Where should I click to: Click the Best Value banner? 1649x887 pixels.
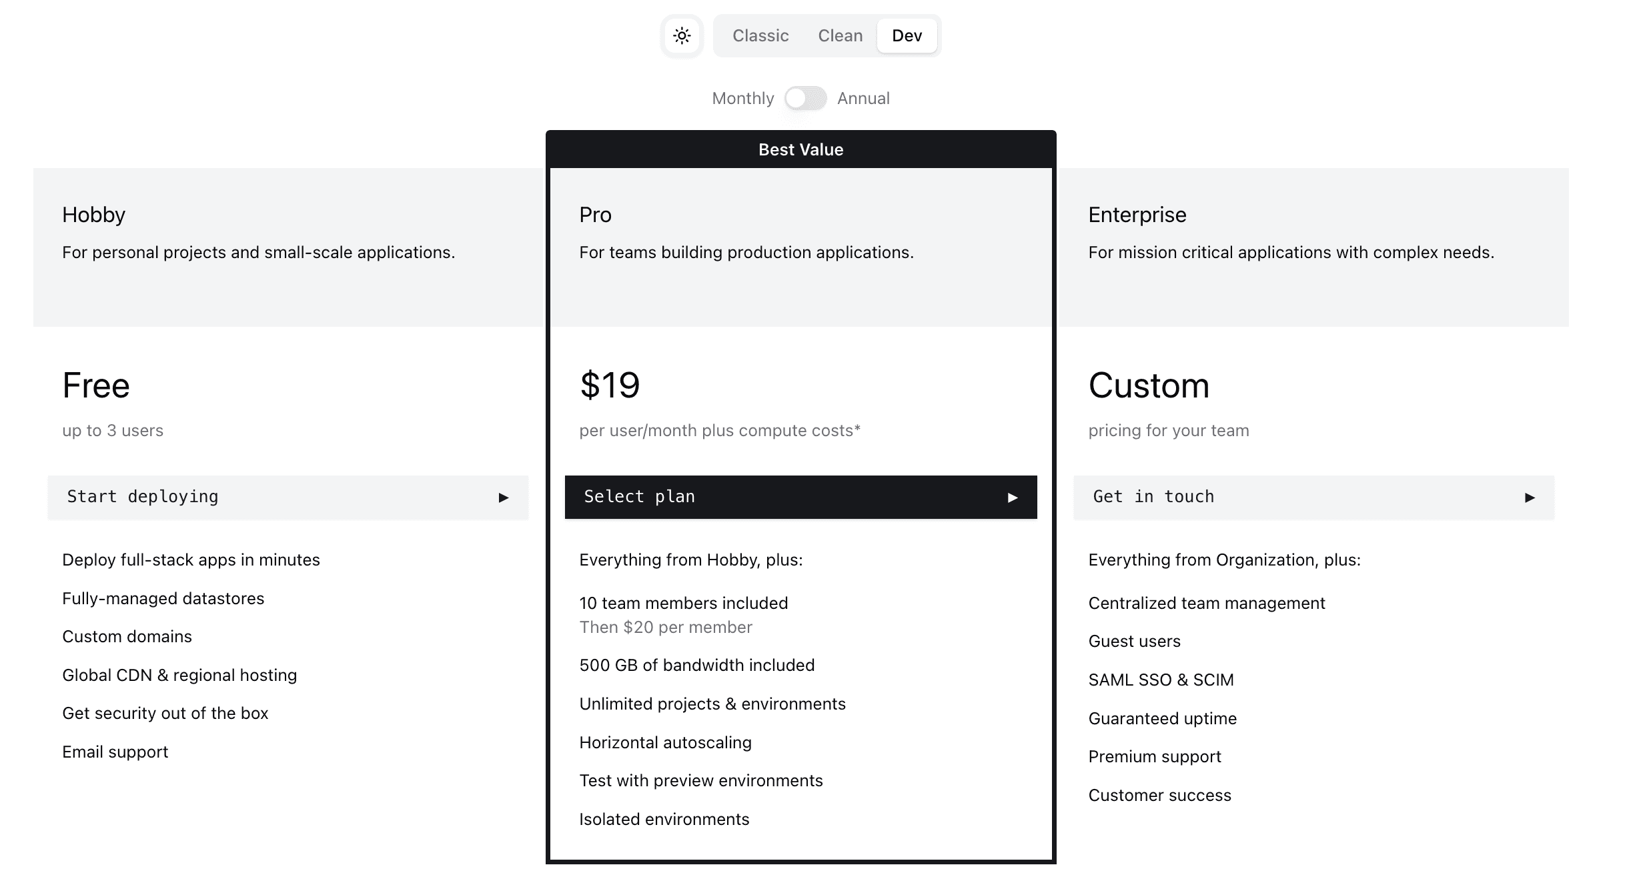point(800,149)
